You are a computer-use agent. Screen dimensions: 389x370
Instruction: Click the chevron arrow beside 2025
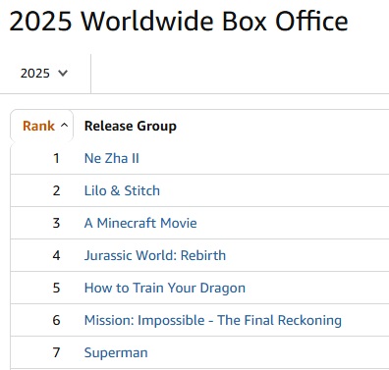click(63, 73)
